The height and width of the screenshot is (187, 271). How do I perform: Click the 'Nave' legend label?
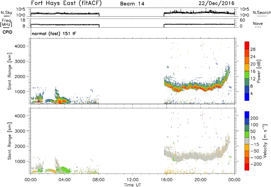coord(258,24)
